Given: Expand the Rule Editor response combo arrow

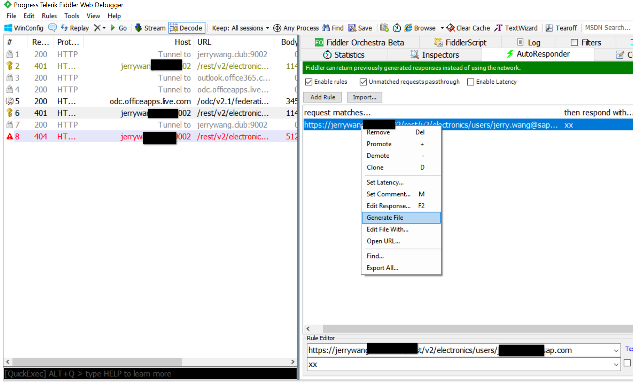Looking at the screenshot, I should pos(616,364).
